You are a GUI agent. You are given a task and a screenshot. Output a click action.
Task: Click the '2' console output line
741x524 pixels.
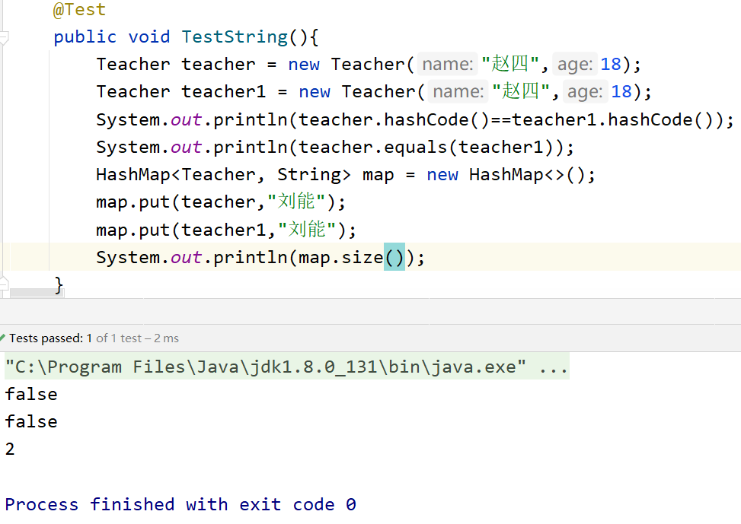(x=10, y=449)
